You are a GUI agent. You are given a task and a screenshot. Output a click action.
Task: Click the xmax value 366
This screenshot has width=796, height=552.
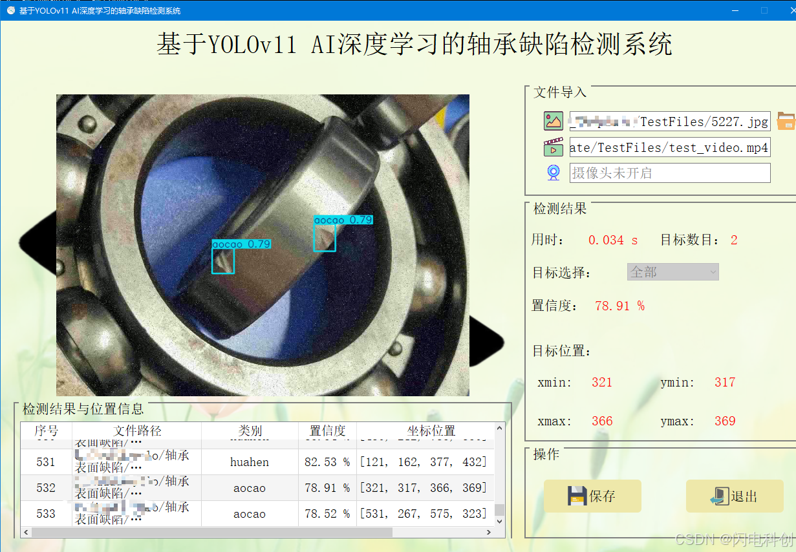coord(602,421)
